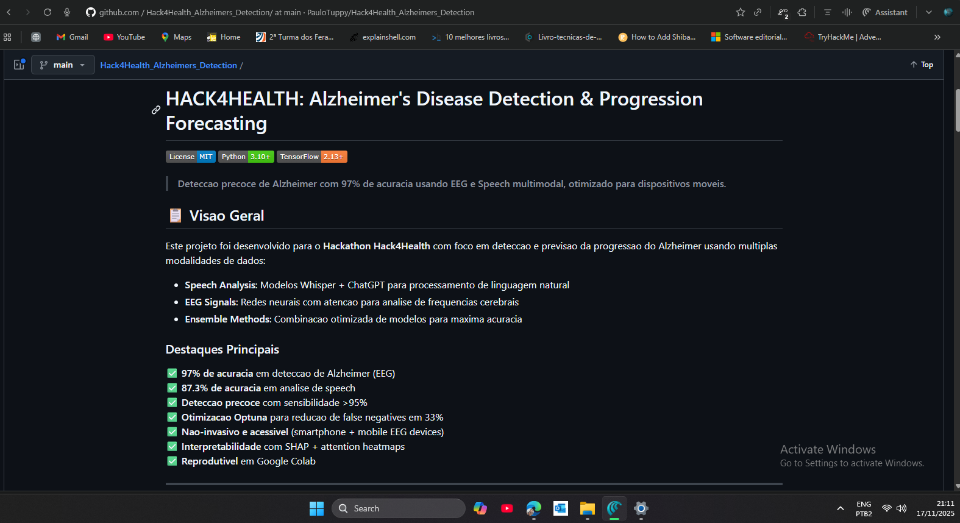Image resolution: width=960 pixels, height=523 pixels.
Task: Click the GitHub logo in the address bar
Action: 91,12
